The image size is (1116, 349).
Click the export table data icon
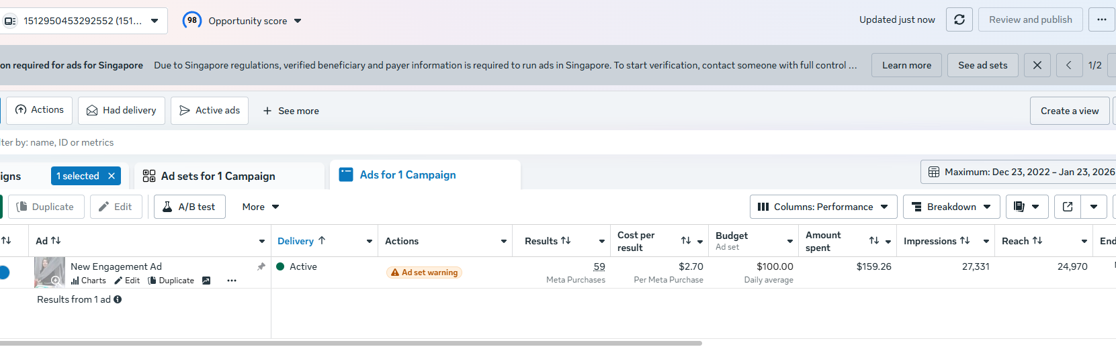click(1068, 207)
